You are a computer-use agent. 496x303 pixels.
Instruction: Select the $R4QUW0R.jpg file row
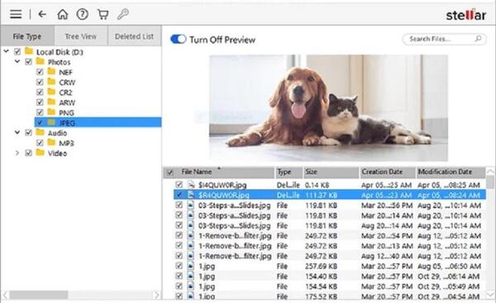(x=330, y=195)
